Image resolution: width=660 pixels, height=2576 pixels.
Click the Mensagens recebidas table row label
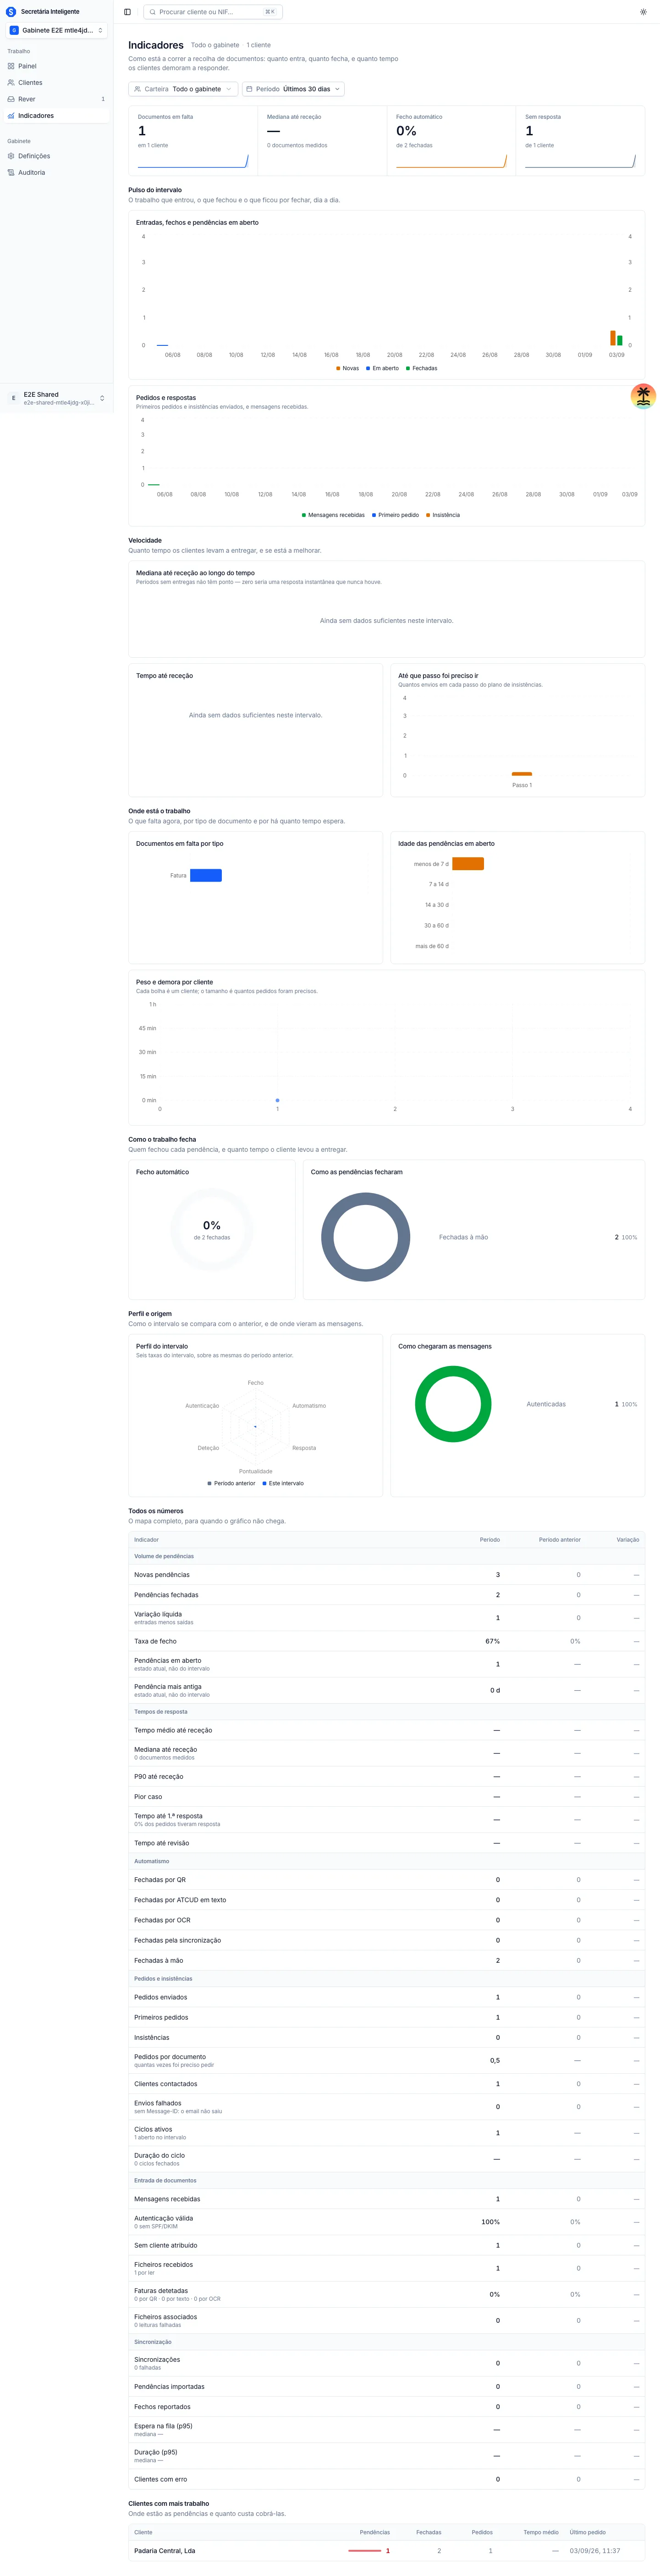tap(168, 2199)
